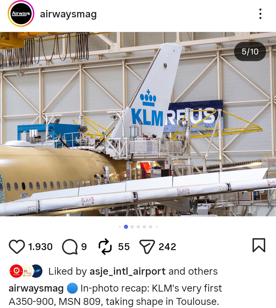Image resolution: width=276 pixels, height=308 pixels.
Task: Tap the 55 reposts count
Action: (x=124, y=247)
